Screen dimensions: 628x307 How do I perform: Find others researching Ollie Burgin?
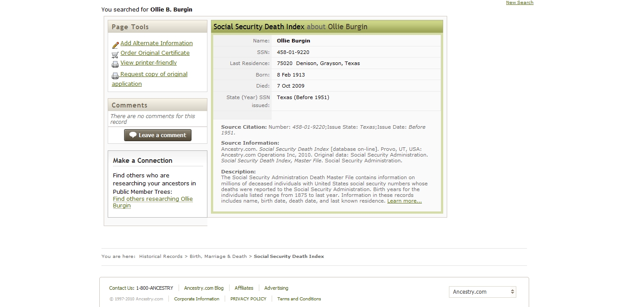pyautogui.click(x=152, y=199)
